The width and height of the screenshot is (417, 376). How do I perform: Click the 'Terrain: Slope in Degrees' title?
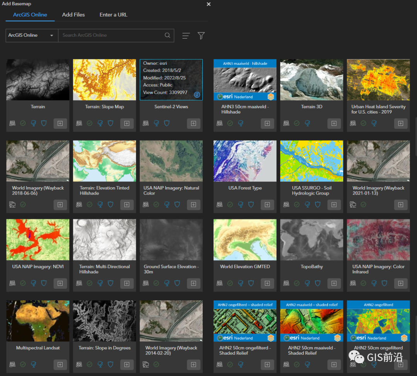105,348
